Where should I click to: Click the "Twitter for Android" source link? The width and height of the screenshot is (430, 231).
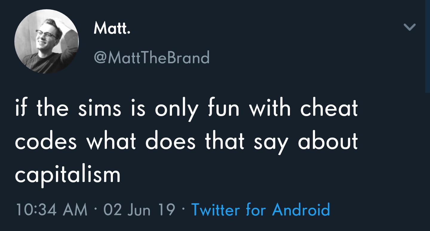tap(260, 210)
